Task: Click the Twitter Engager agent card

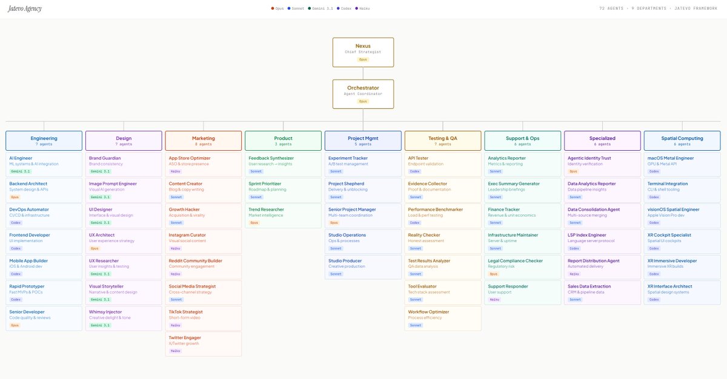Action: coord(204,344)
